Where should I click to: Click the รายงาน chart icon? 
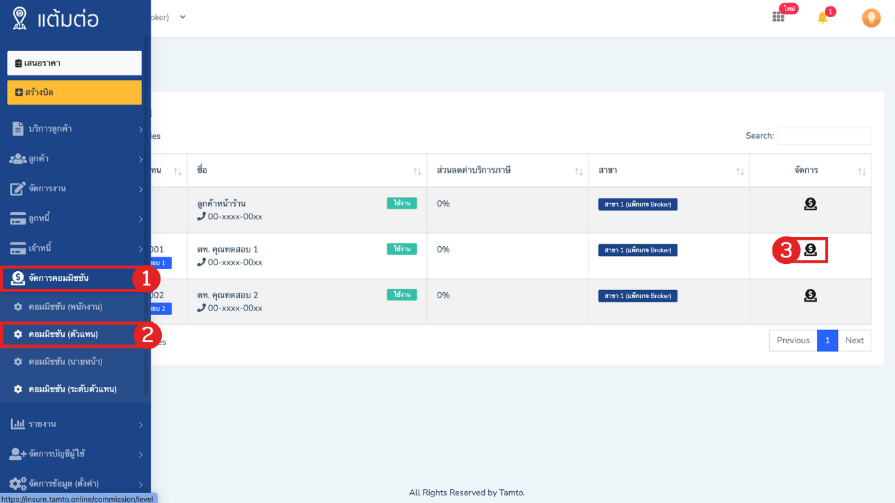pos(18,424)
